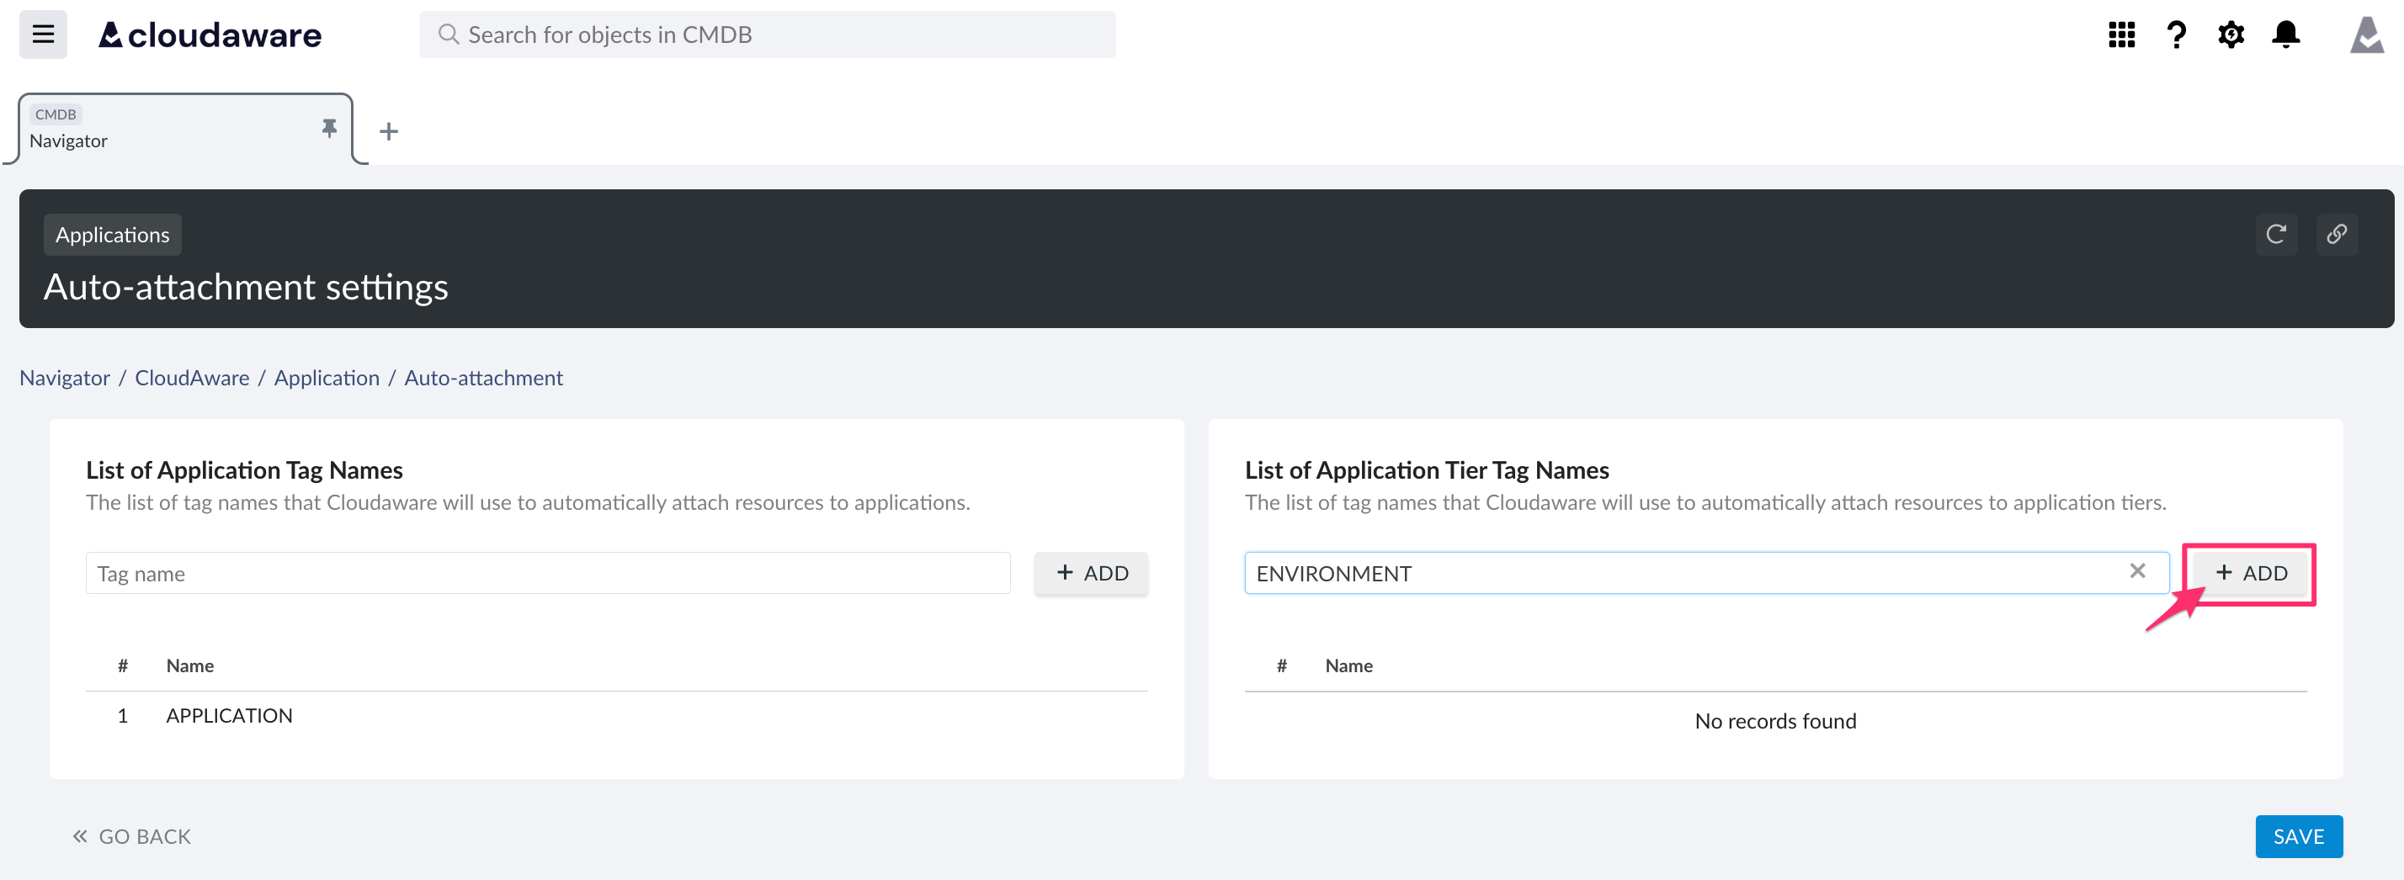Open the notifications bell

(2285, 34)
